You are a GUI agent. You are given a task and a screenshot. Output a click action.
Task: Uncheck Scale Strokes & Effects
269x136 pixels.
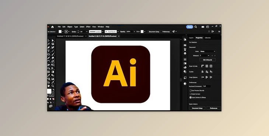[x=191, y=97]
